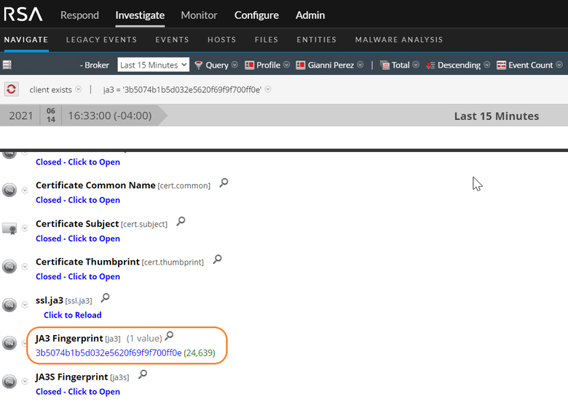This screenshot has width=568, height=410.
Task: Click JA3 value 3b5074b1b5d032e5620f69f9f700ff0e
Action: coord(109,353)
